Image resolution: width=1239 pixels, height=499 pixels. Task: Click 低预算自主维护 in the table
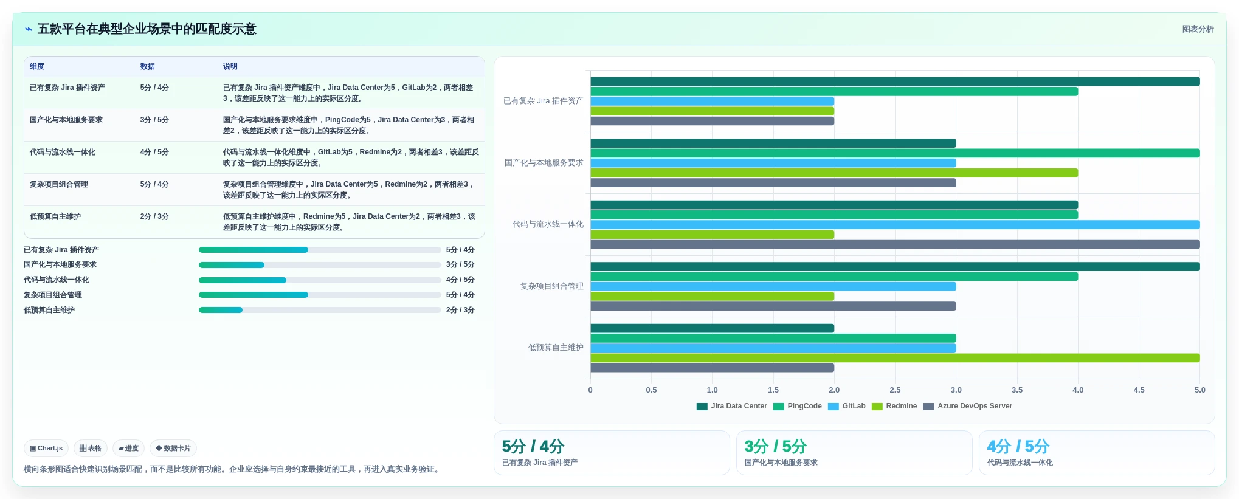coord(55,216)
